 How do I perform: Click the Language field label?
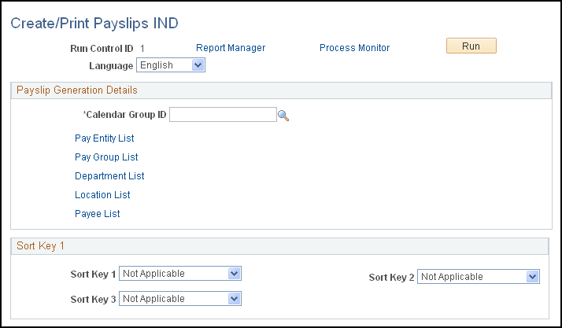click(x=110, y=66)
